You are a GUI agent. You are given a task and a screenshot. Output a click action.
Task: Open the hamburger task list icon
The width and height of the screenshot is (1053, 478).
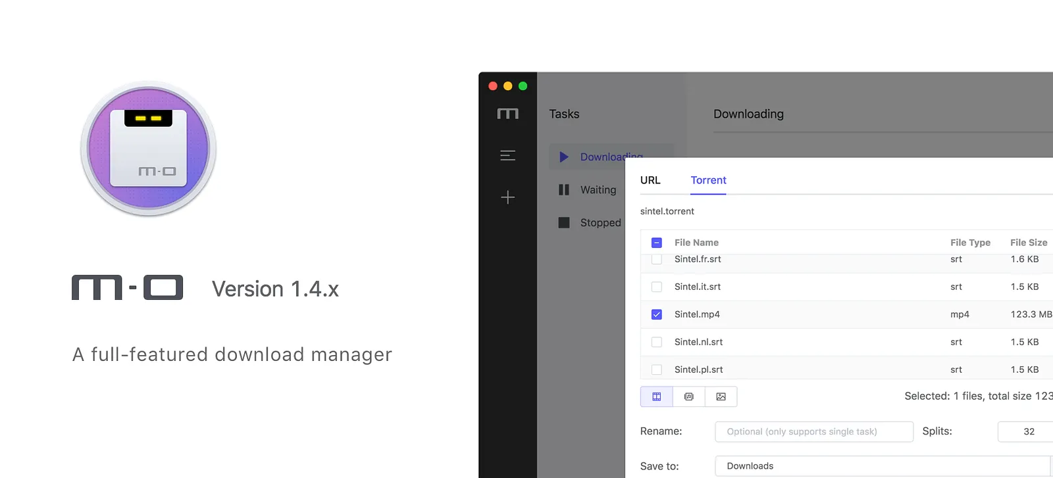tap(507, 156)
